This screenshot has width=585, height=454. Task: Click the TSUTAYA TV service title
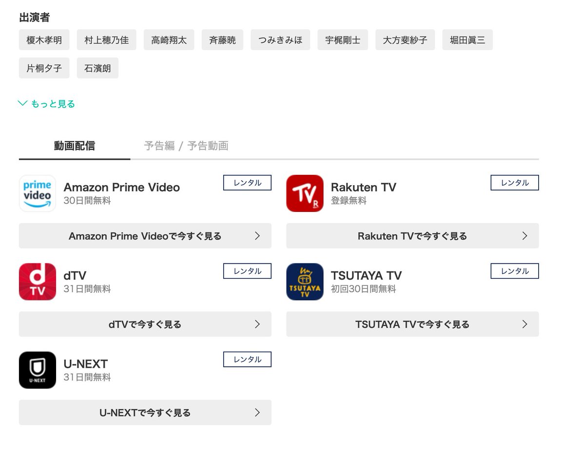(367, 276)
